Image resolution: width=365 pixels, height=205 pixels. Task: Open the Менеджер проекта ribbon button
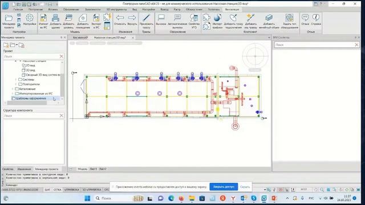(x=9, y=21)
